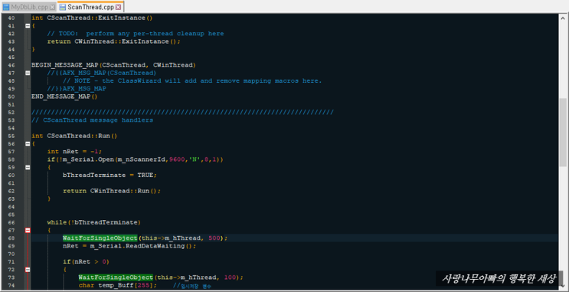Screen dimensions: 569x292
Task: Click 'bThreadTerminate = TRUE;' statement
Action: point(110,175)
